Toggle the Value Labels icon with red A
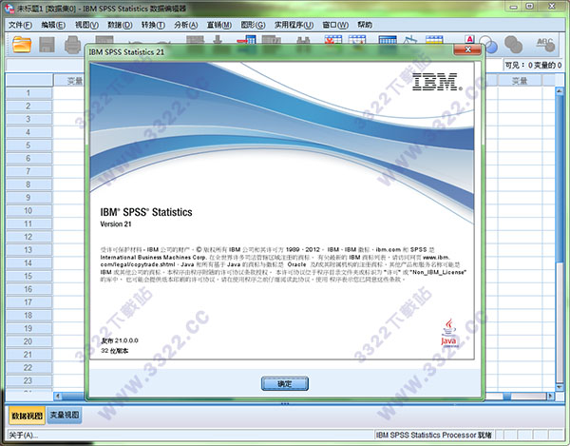This screenshot has width=570, height=446. [x=469, y=39]
